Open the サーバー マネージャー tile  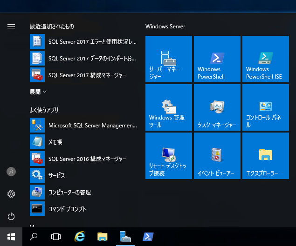point(169,59)
